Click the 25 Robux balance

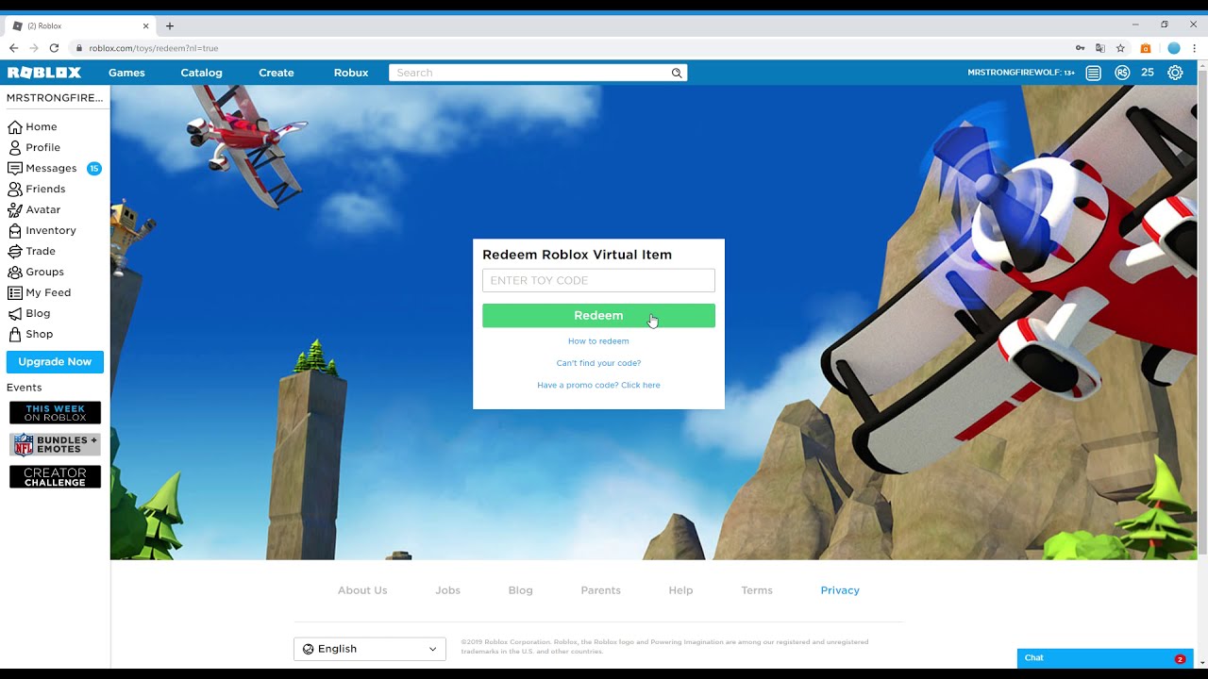tap(1148, 73)
